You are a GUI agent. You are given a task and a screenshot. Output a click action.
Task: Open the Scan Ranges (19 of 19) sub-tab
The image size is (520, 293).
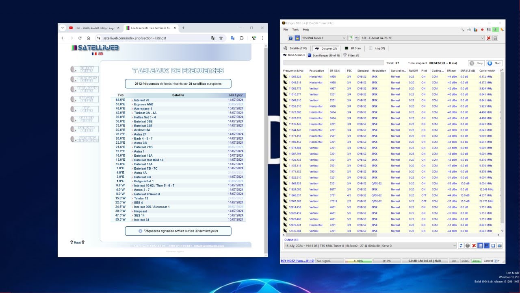(x=324, y=55)
